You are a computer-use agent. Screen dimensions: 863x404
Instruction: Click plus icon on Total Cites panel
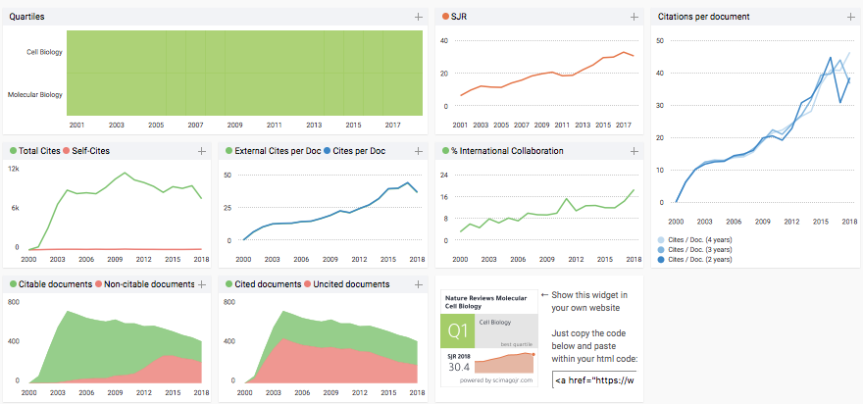(202, 151)
